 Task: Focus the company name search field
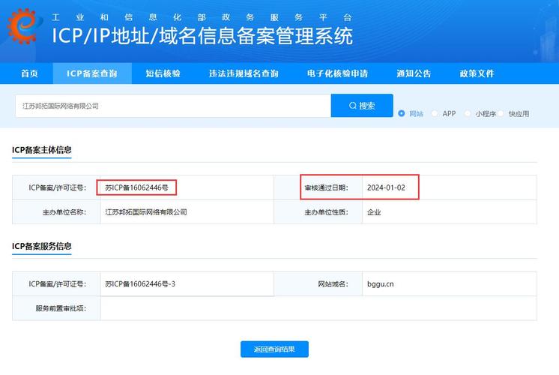tap(173, 106)
